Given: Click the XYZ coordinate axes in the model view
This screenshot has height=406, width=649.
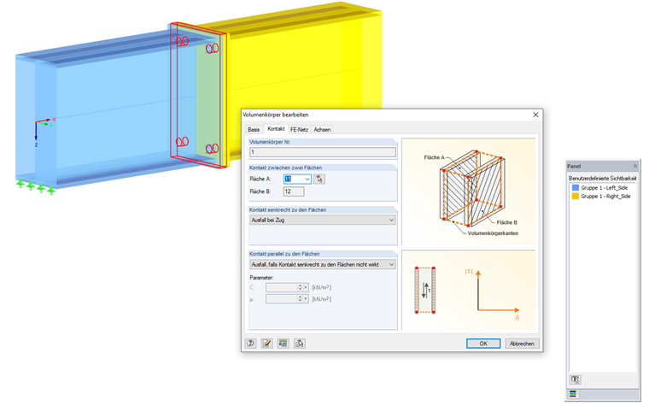Looking at the screenshot, I should (44, 132).
